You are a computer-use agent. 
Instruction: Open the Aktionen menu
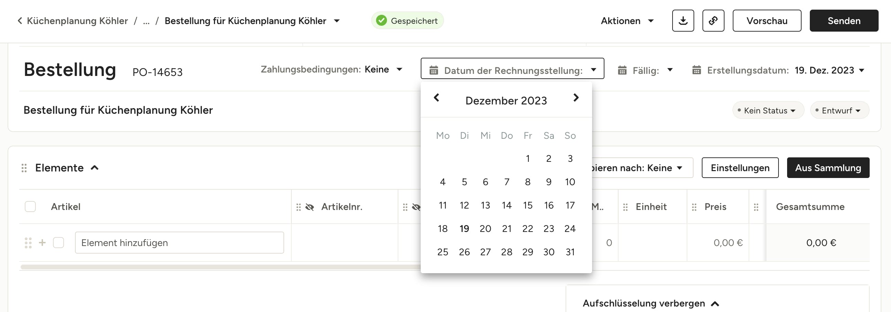coord(627,21)
